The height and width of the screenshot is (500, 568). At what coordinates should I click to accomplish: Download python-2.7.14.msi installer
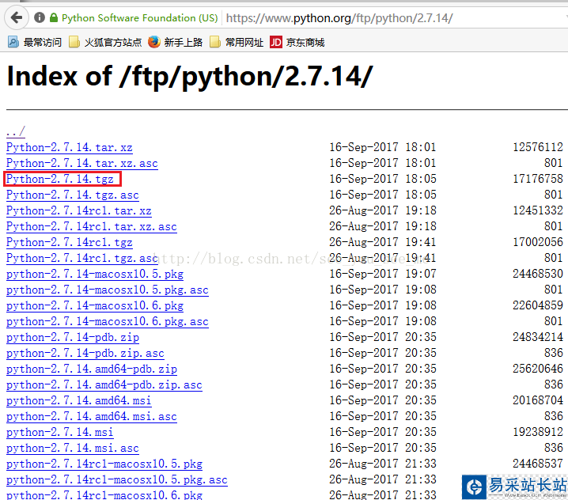tap(60, 433)
